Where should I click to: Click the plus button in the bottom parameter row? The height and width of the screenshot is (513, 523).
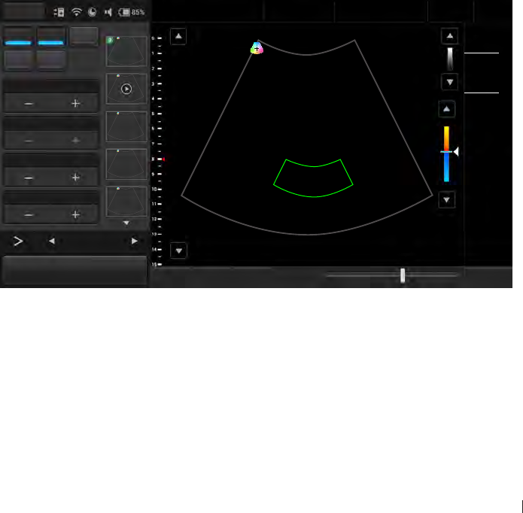76,214
